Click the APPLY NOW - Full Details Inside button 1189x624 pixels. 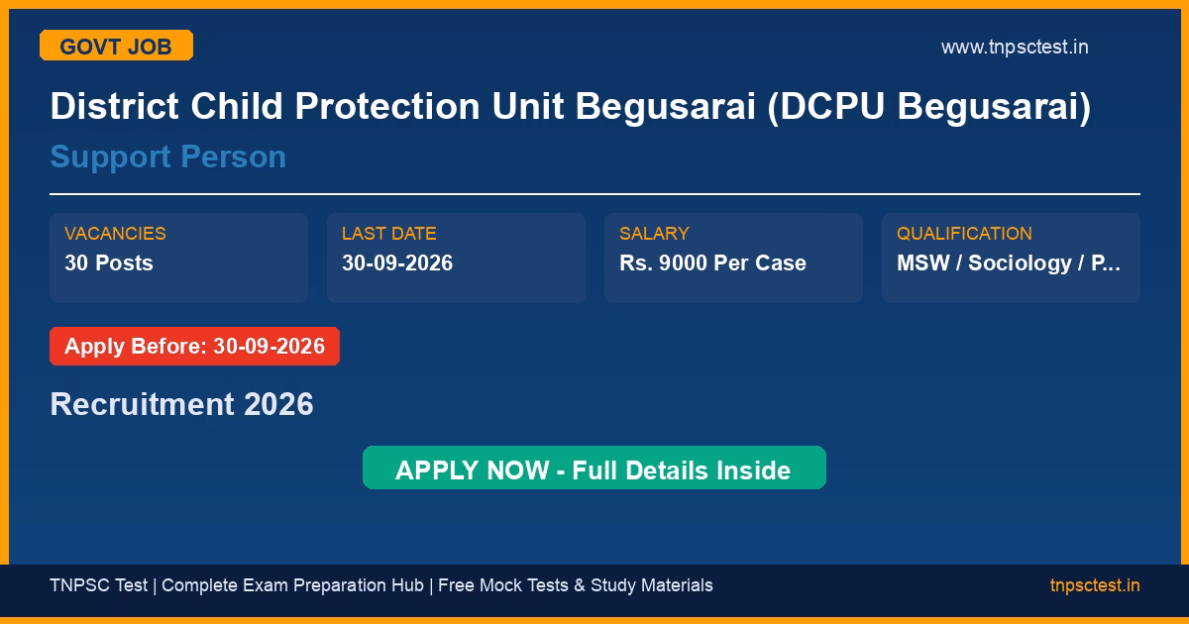pyautogui.click(x=594, y=468)
